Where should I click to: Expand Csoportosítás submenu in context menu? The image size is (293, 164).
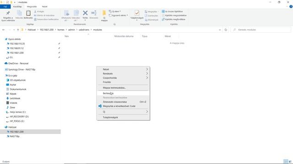[123, 78]
